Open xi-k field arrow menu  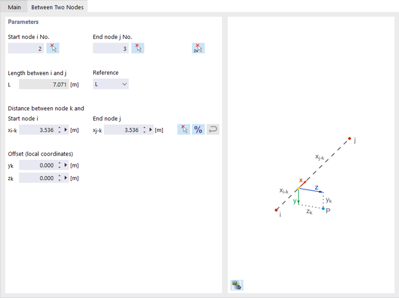(66, 130)
